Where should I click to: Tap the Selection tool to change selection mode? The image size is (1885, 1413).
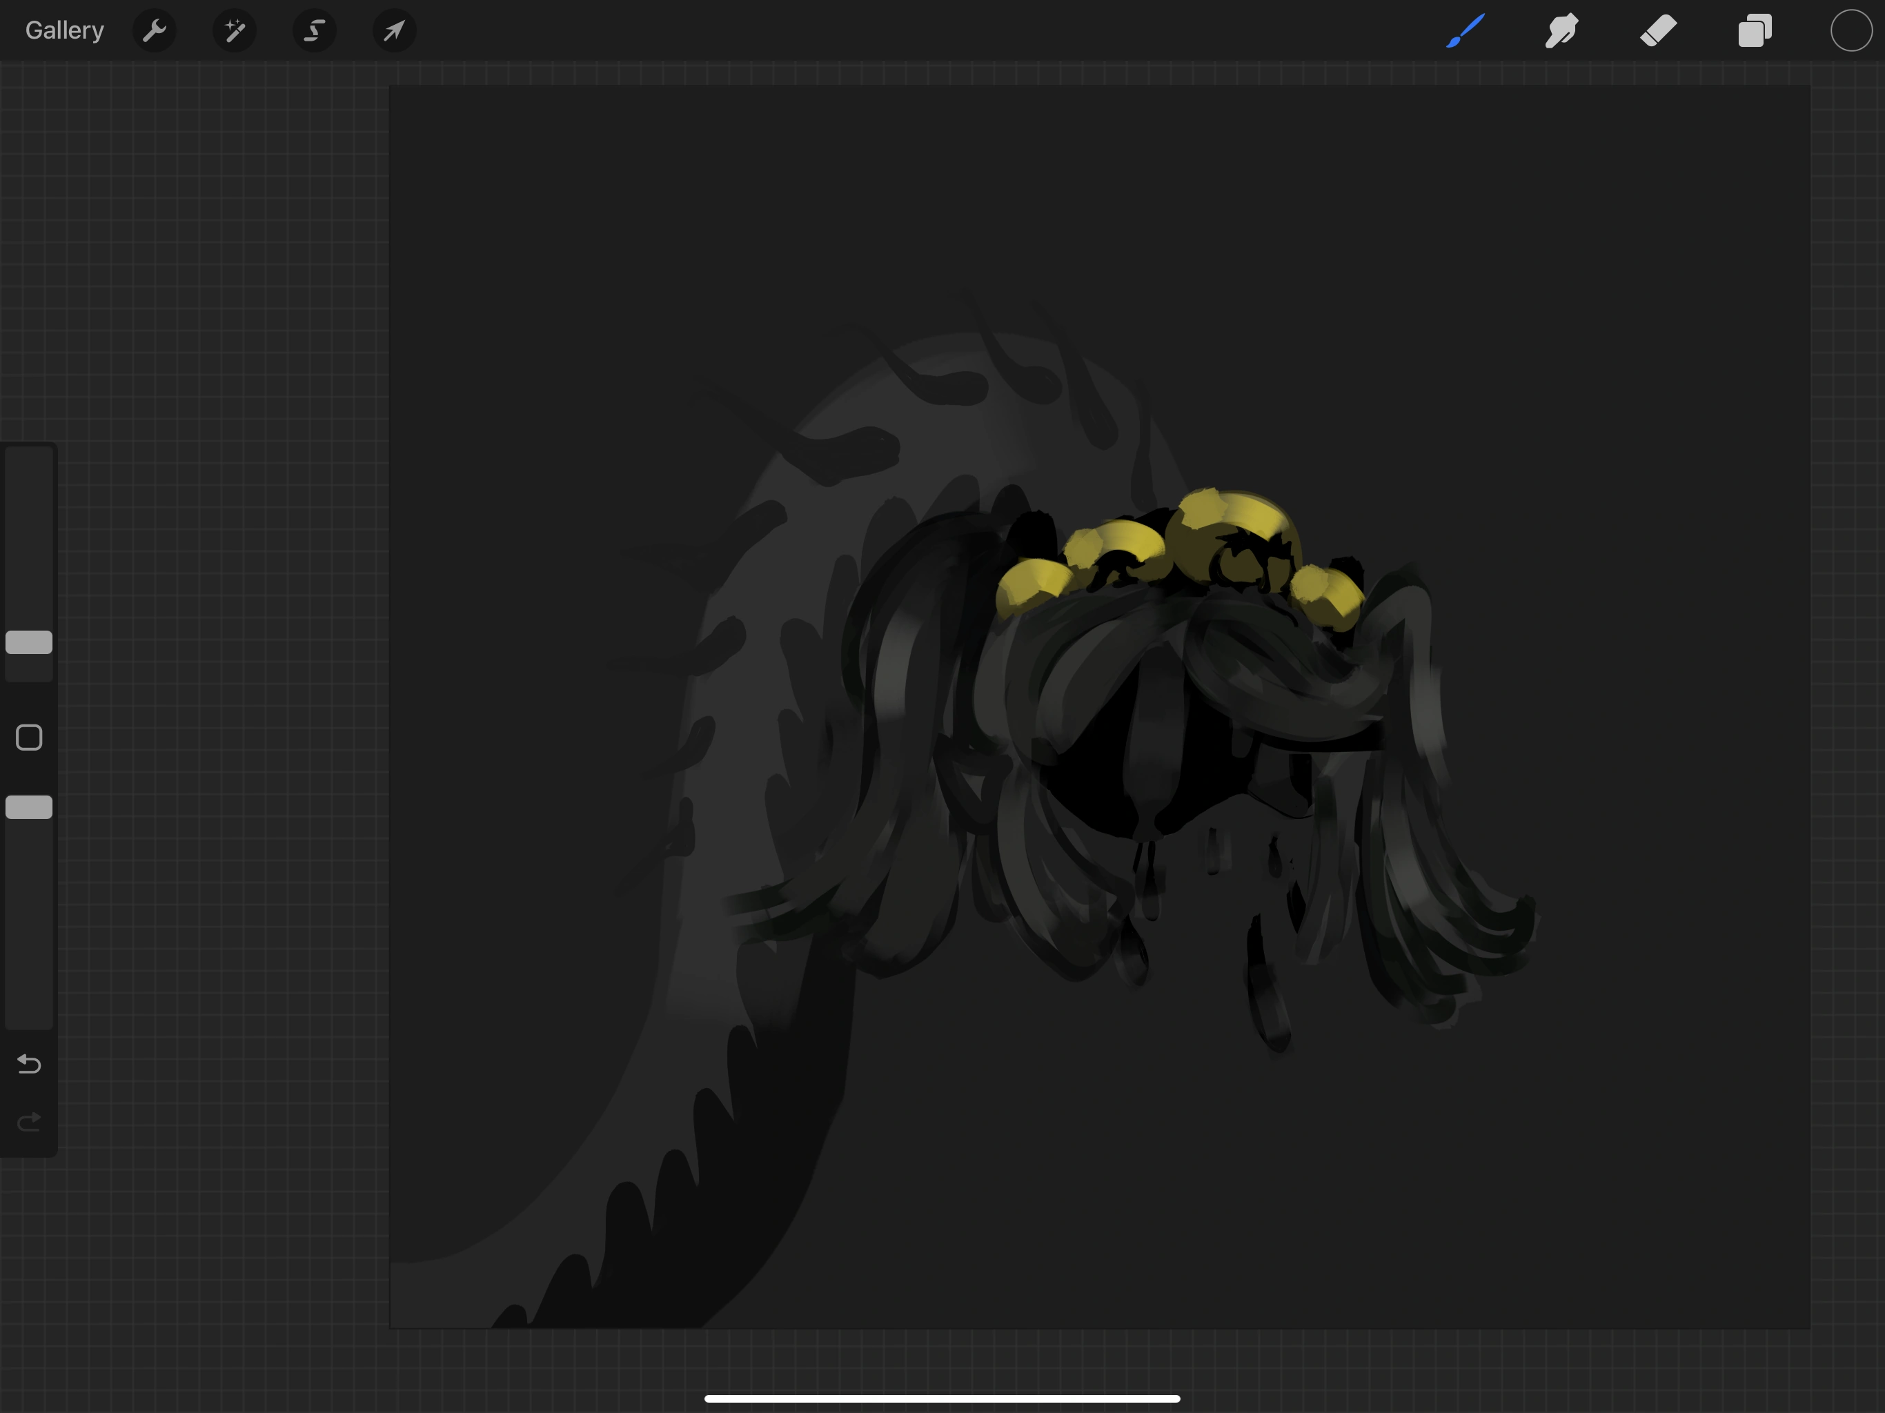314,30
